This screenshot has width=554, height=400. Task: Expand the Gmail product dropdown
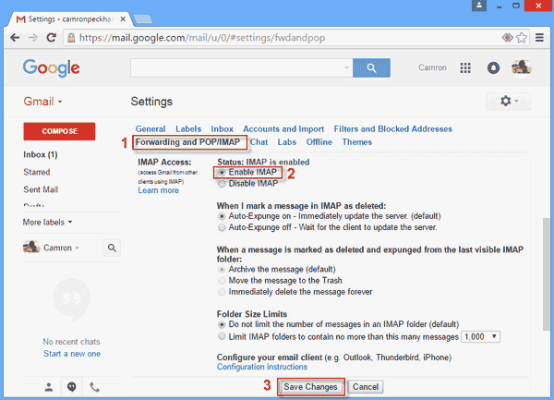[42, 102]
